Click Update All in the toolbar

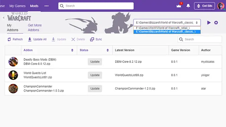(37, 39)
